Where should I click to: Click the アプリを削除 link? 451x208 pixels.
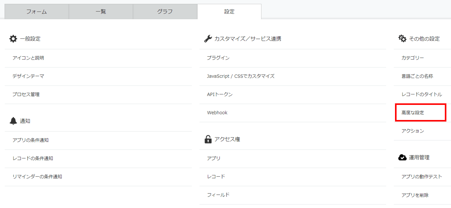[x=415, y=195]
